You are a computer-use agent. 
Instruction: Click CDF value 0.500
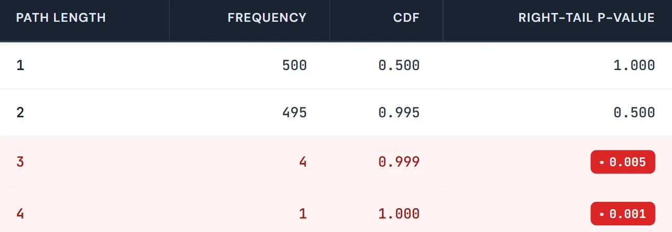(399, 65)
